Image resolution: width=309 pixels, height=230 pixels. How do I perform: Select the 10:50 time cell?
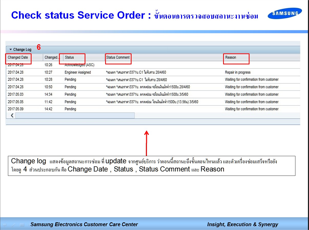point(48,87)
